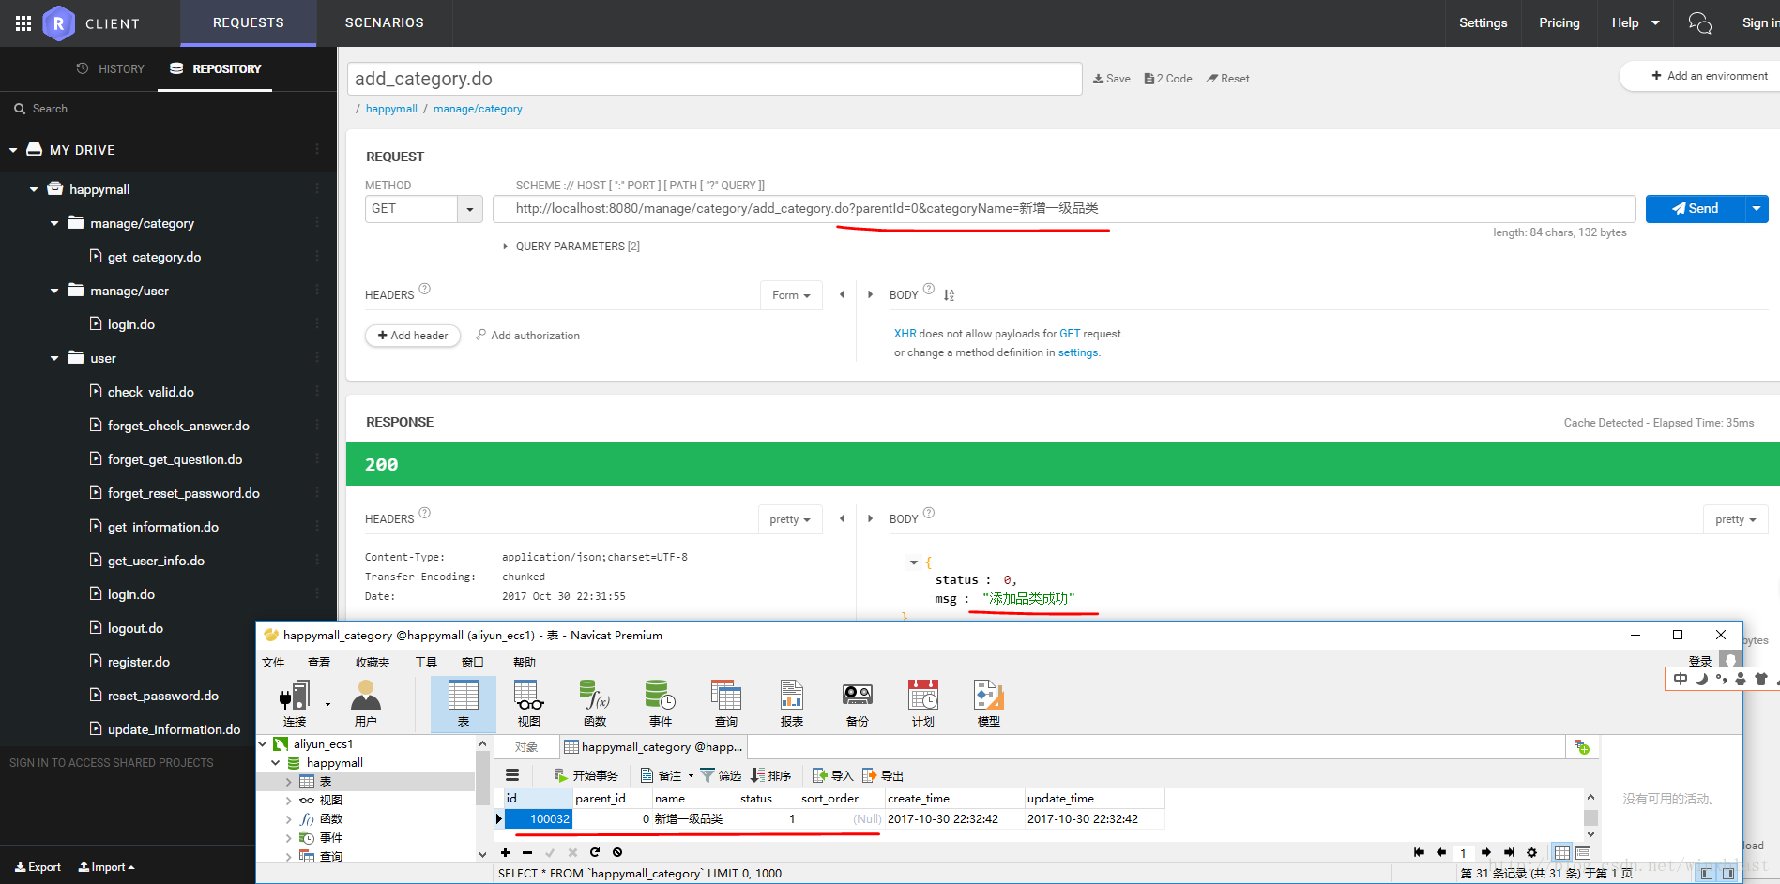This screenshot has height=884, width=1780.
Task: Open Navicat User (用户) tool
Action: pos(366,704)
